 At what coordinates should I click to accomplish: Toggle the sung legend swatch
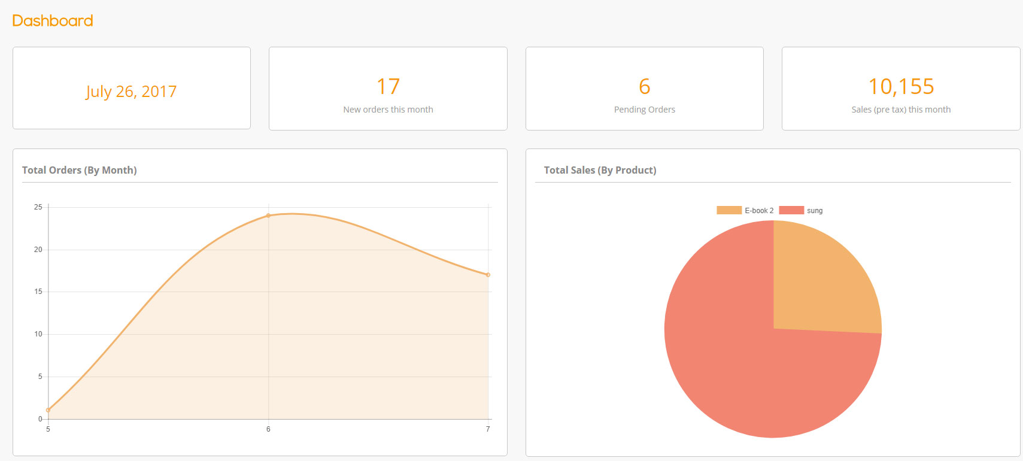tap(791, 210)
